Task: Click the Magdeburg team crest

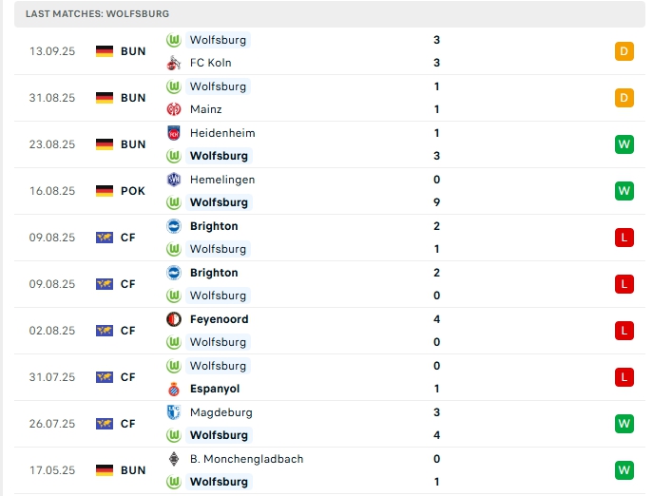Action: (174, 412)
